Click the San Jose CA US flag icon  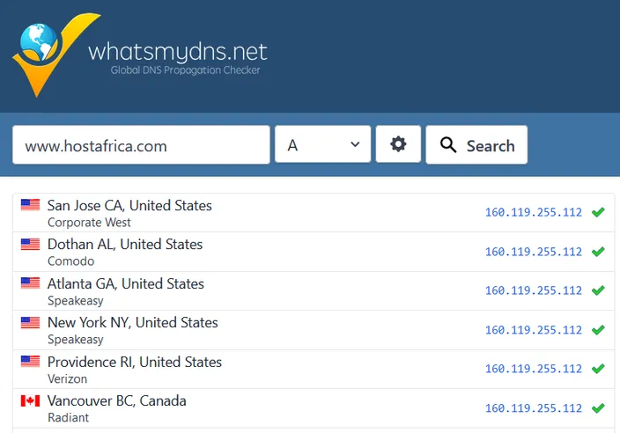tap(30, 205)
